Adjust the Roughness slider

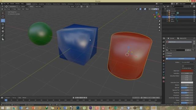[187, 93]
